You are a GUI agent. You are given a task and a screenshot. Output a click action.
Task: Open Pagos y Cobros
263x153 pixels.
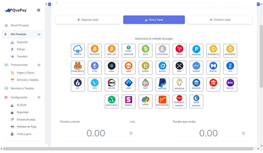(x=25, y=73)
